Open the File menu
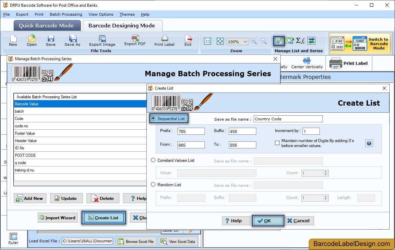This screenshot has height=250, width=395. 7,14
